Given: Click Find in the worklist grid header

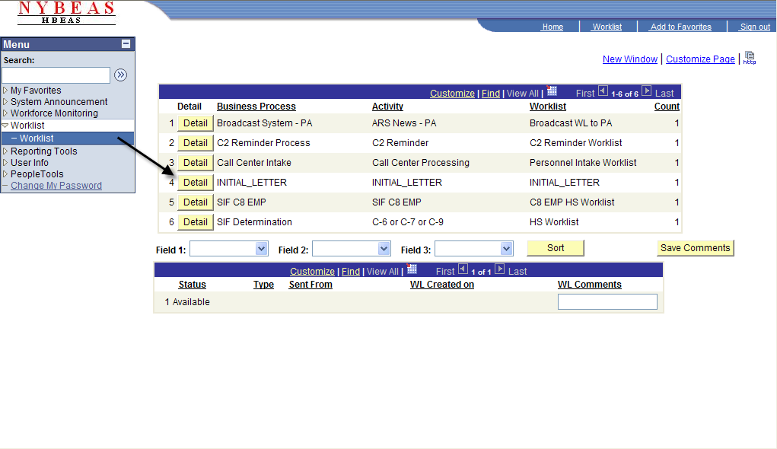Looking at the screenshot, I should pyautogui.click(x=491, y=93).
